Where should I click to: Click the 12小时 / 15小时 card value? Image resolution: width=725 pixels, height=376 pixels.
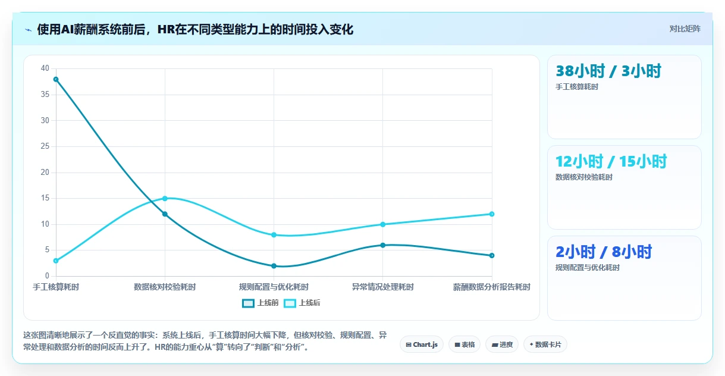611,162
